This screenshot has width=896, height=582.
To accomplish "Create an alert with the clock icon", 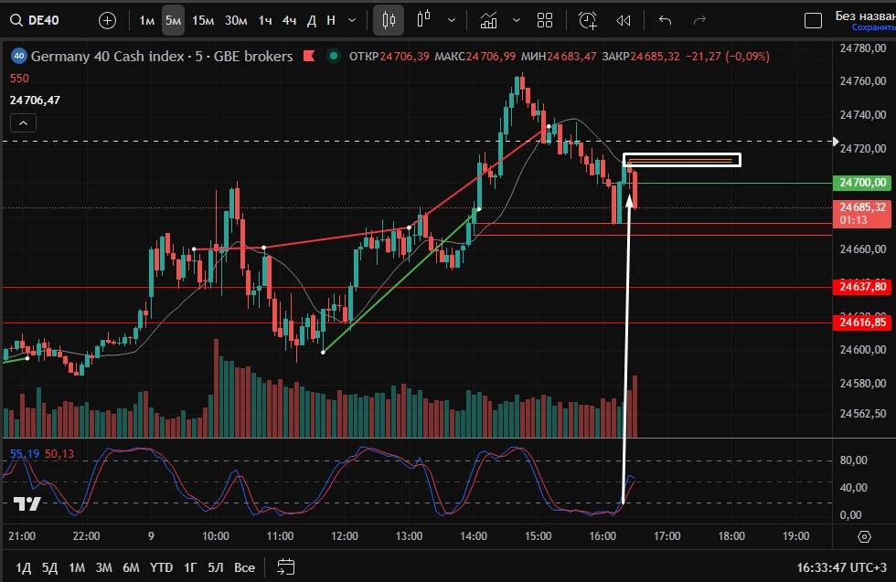I will tap(587, 20).
